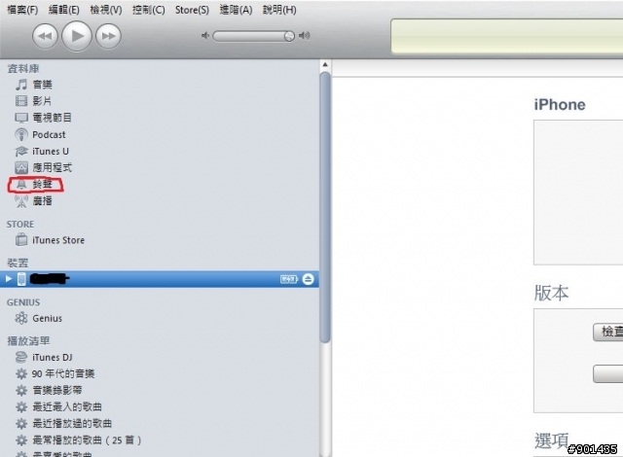Click the high volume speaker icon
The height and width of the screenshot is (457, 623).
(x=305, y=36)
